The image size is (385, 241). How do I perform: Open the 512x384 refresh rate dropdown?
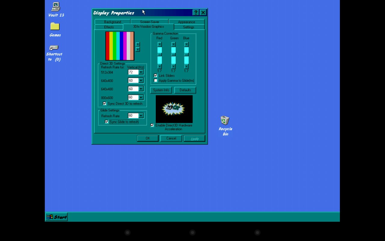[x=140, y=72]
